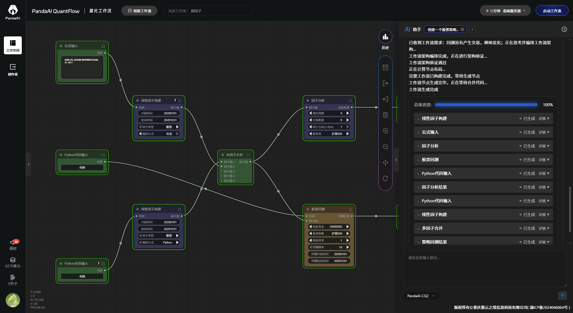Click the save icon in canvas toolbar
This screenshot has height=313, width=573.
pos(385,67)
